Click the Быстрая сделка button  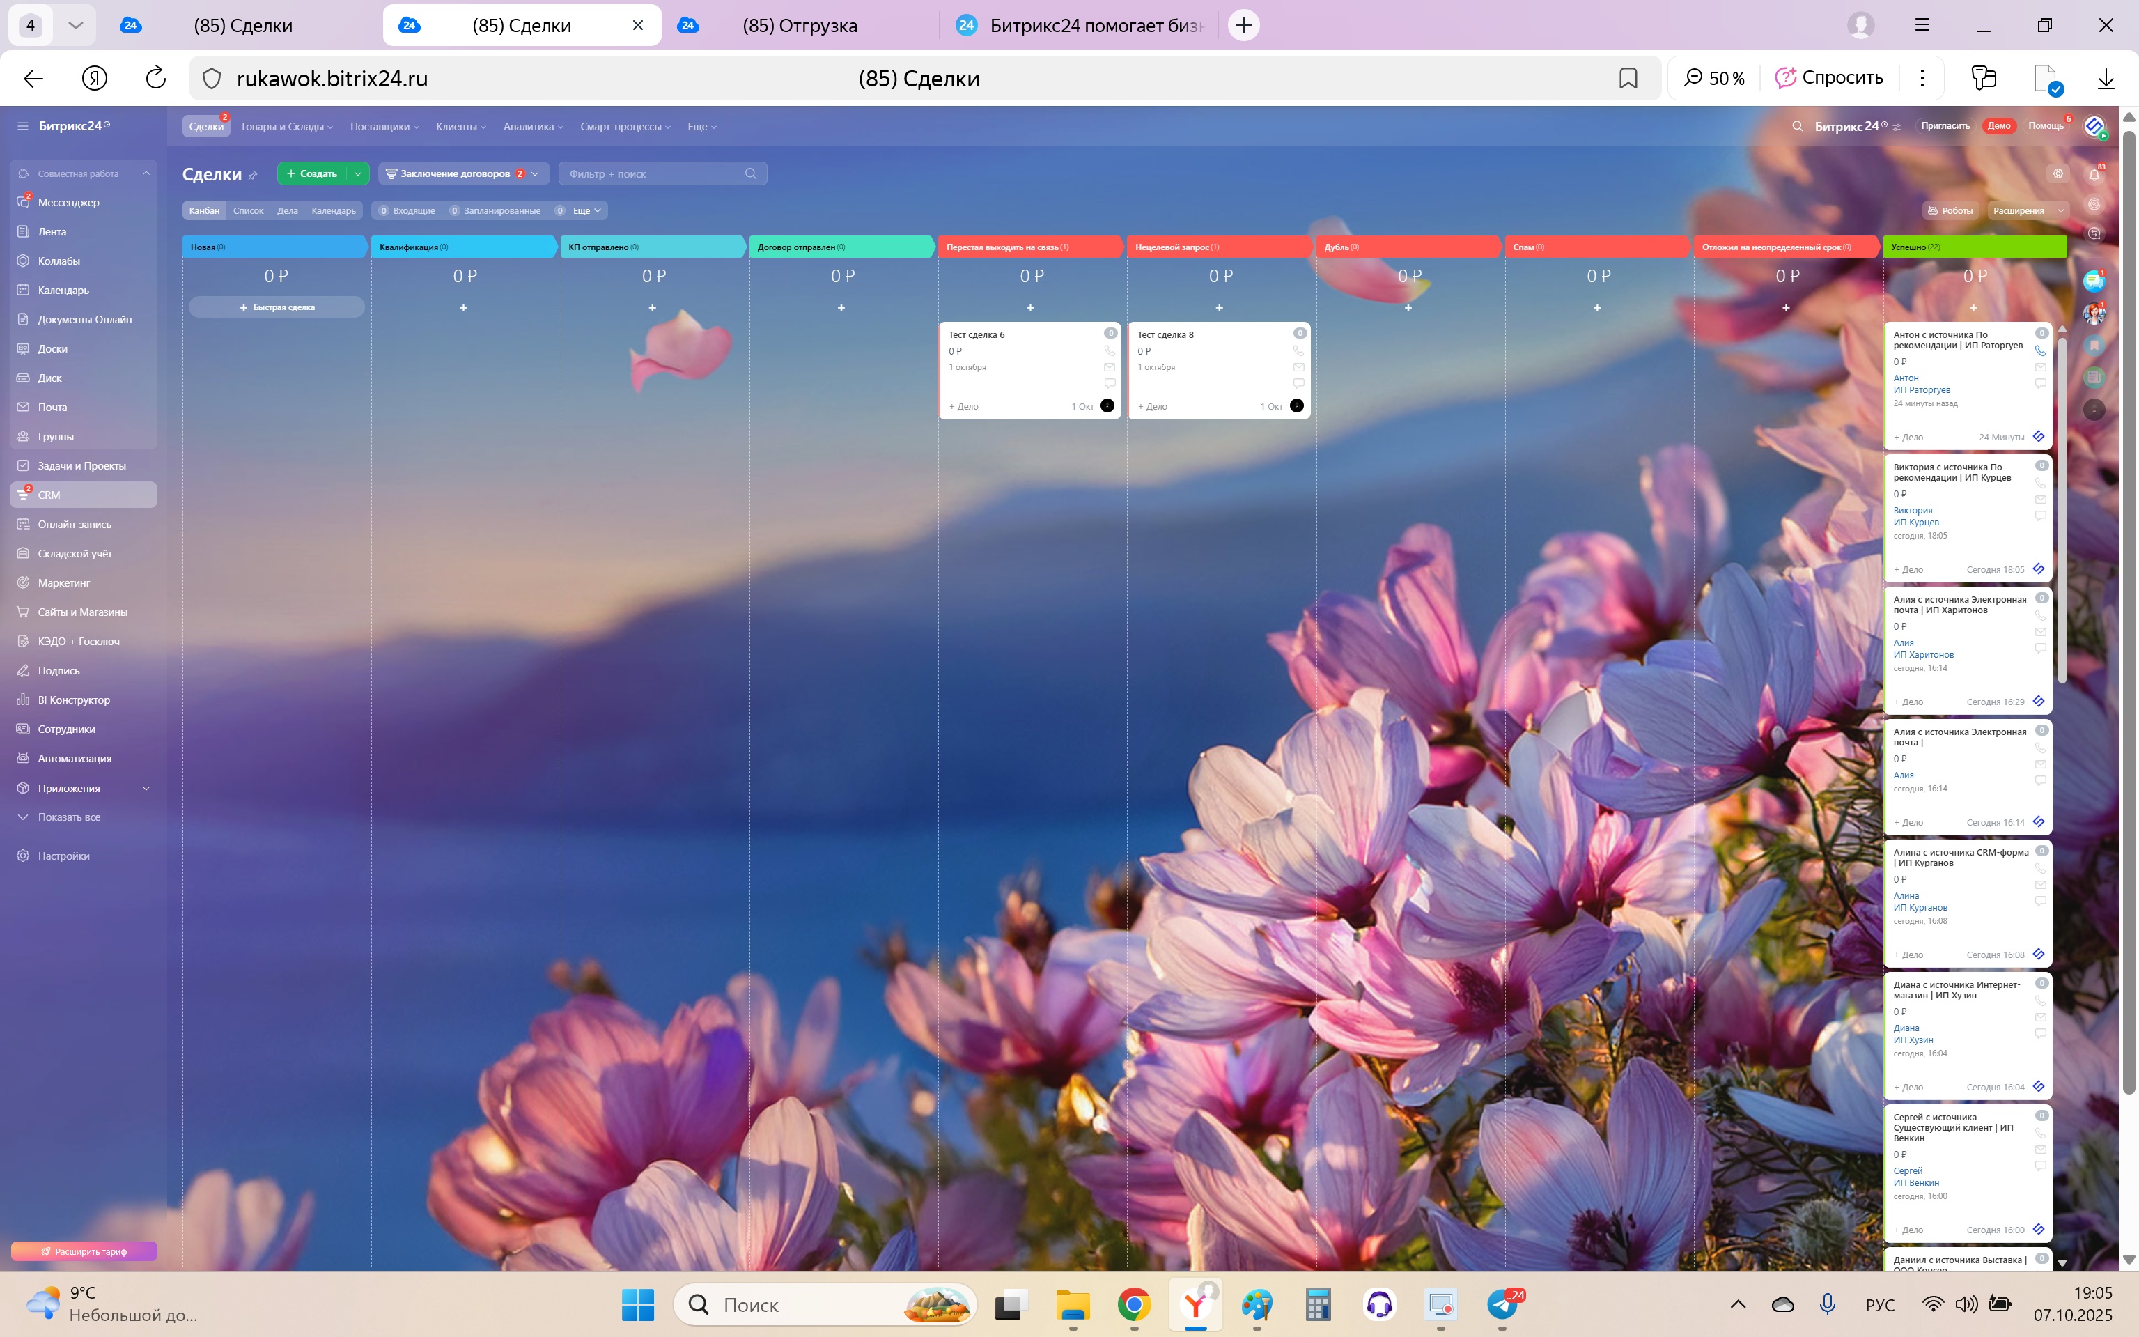[x=277, y=307]
